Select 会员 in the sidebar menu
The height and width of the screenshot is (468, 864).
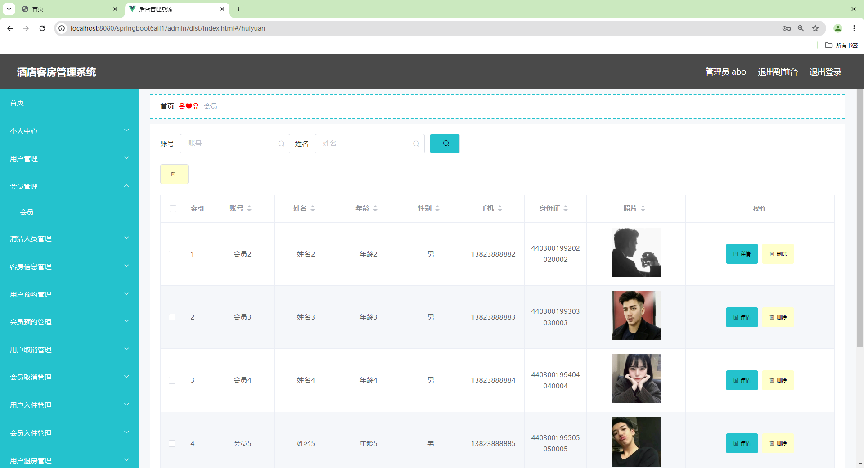[x=27, y=212]
